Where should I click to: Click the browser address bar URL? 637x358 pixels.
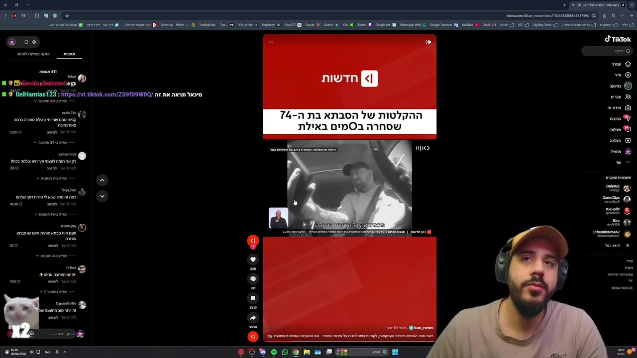coord(547,15)
